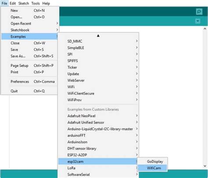Viewport: 208px width, 178px height.
Task: Expand the SPI examples submenu
Action: 98,54
